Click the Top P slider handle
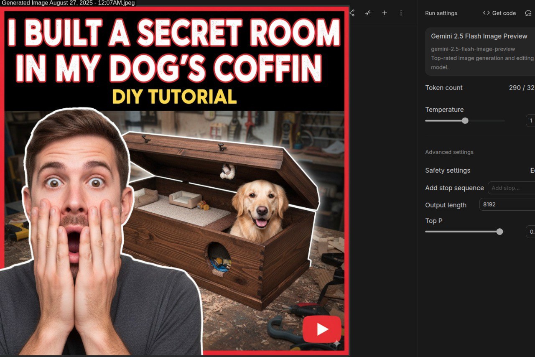The height and width of the screenshot is (357, 535). 499,232
